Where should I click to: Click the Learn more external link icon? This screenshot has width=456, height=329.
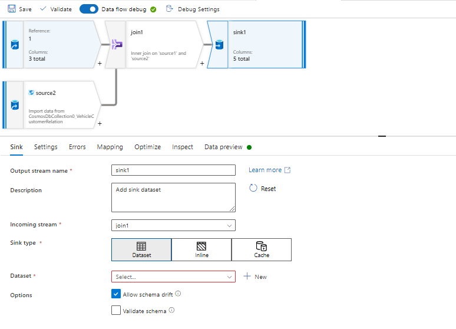[x=288, y=170]
